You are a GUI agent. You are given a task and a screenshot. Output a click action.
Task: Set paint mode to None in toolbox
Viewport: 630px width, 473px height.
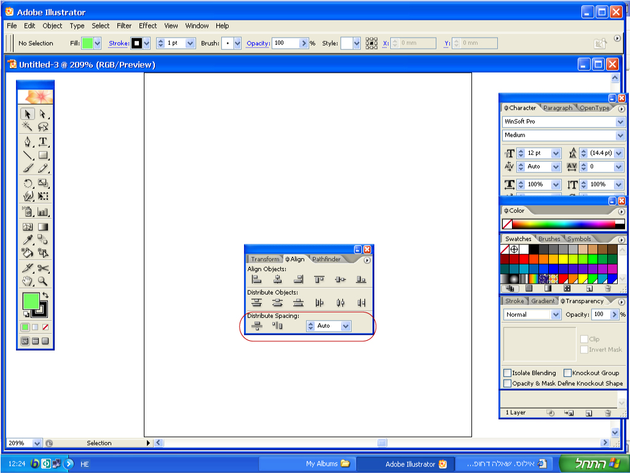coord(45,327)
